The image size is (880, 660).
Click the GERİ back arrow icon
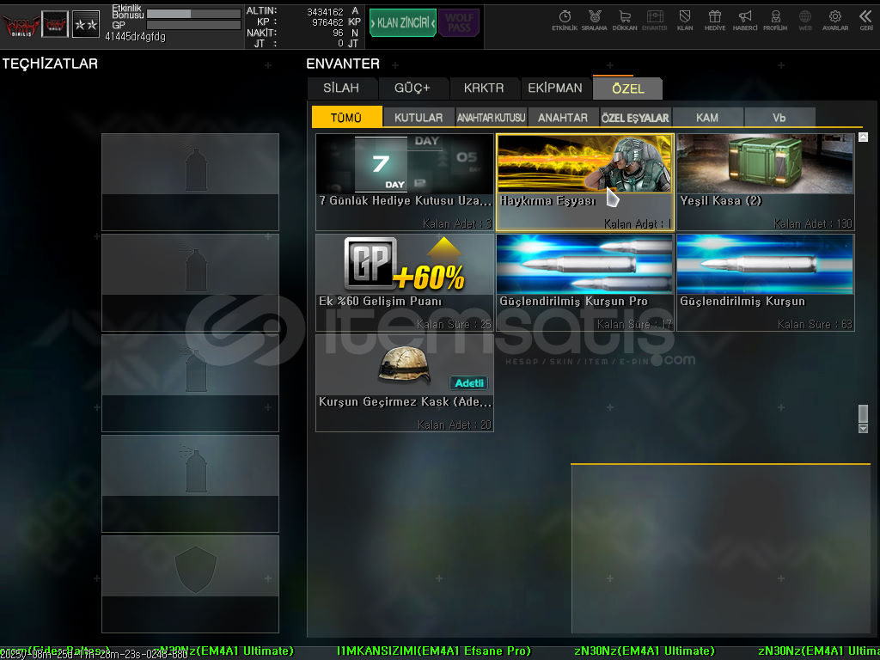[x=866, y=21]
